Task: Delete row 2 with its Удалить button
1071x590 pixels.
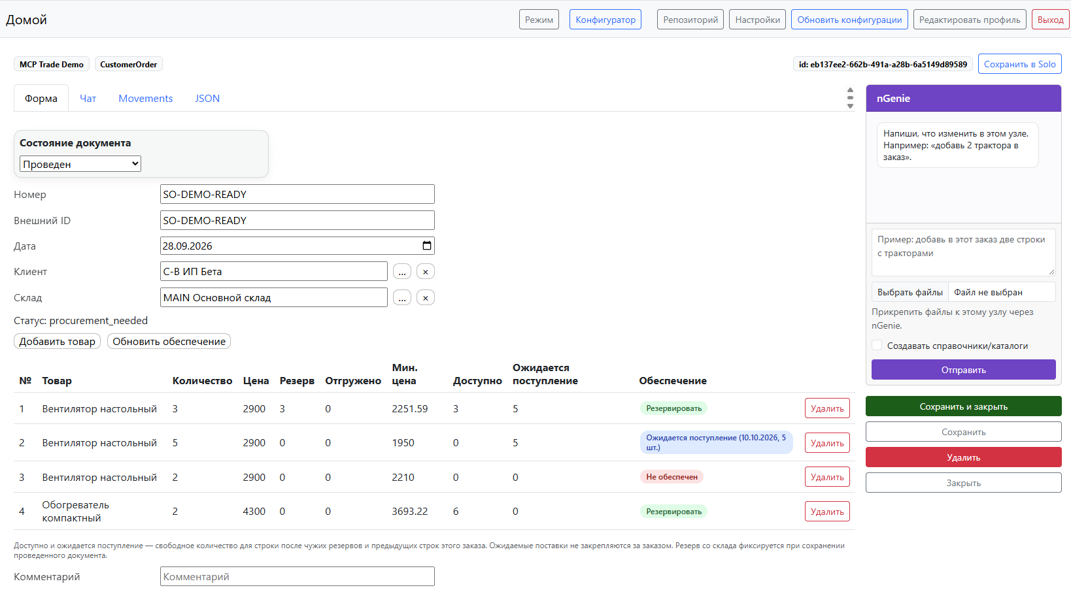Action: point(827,443)
